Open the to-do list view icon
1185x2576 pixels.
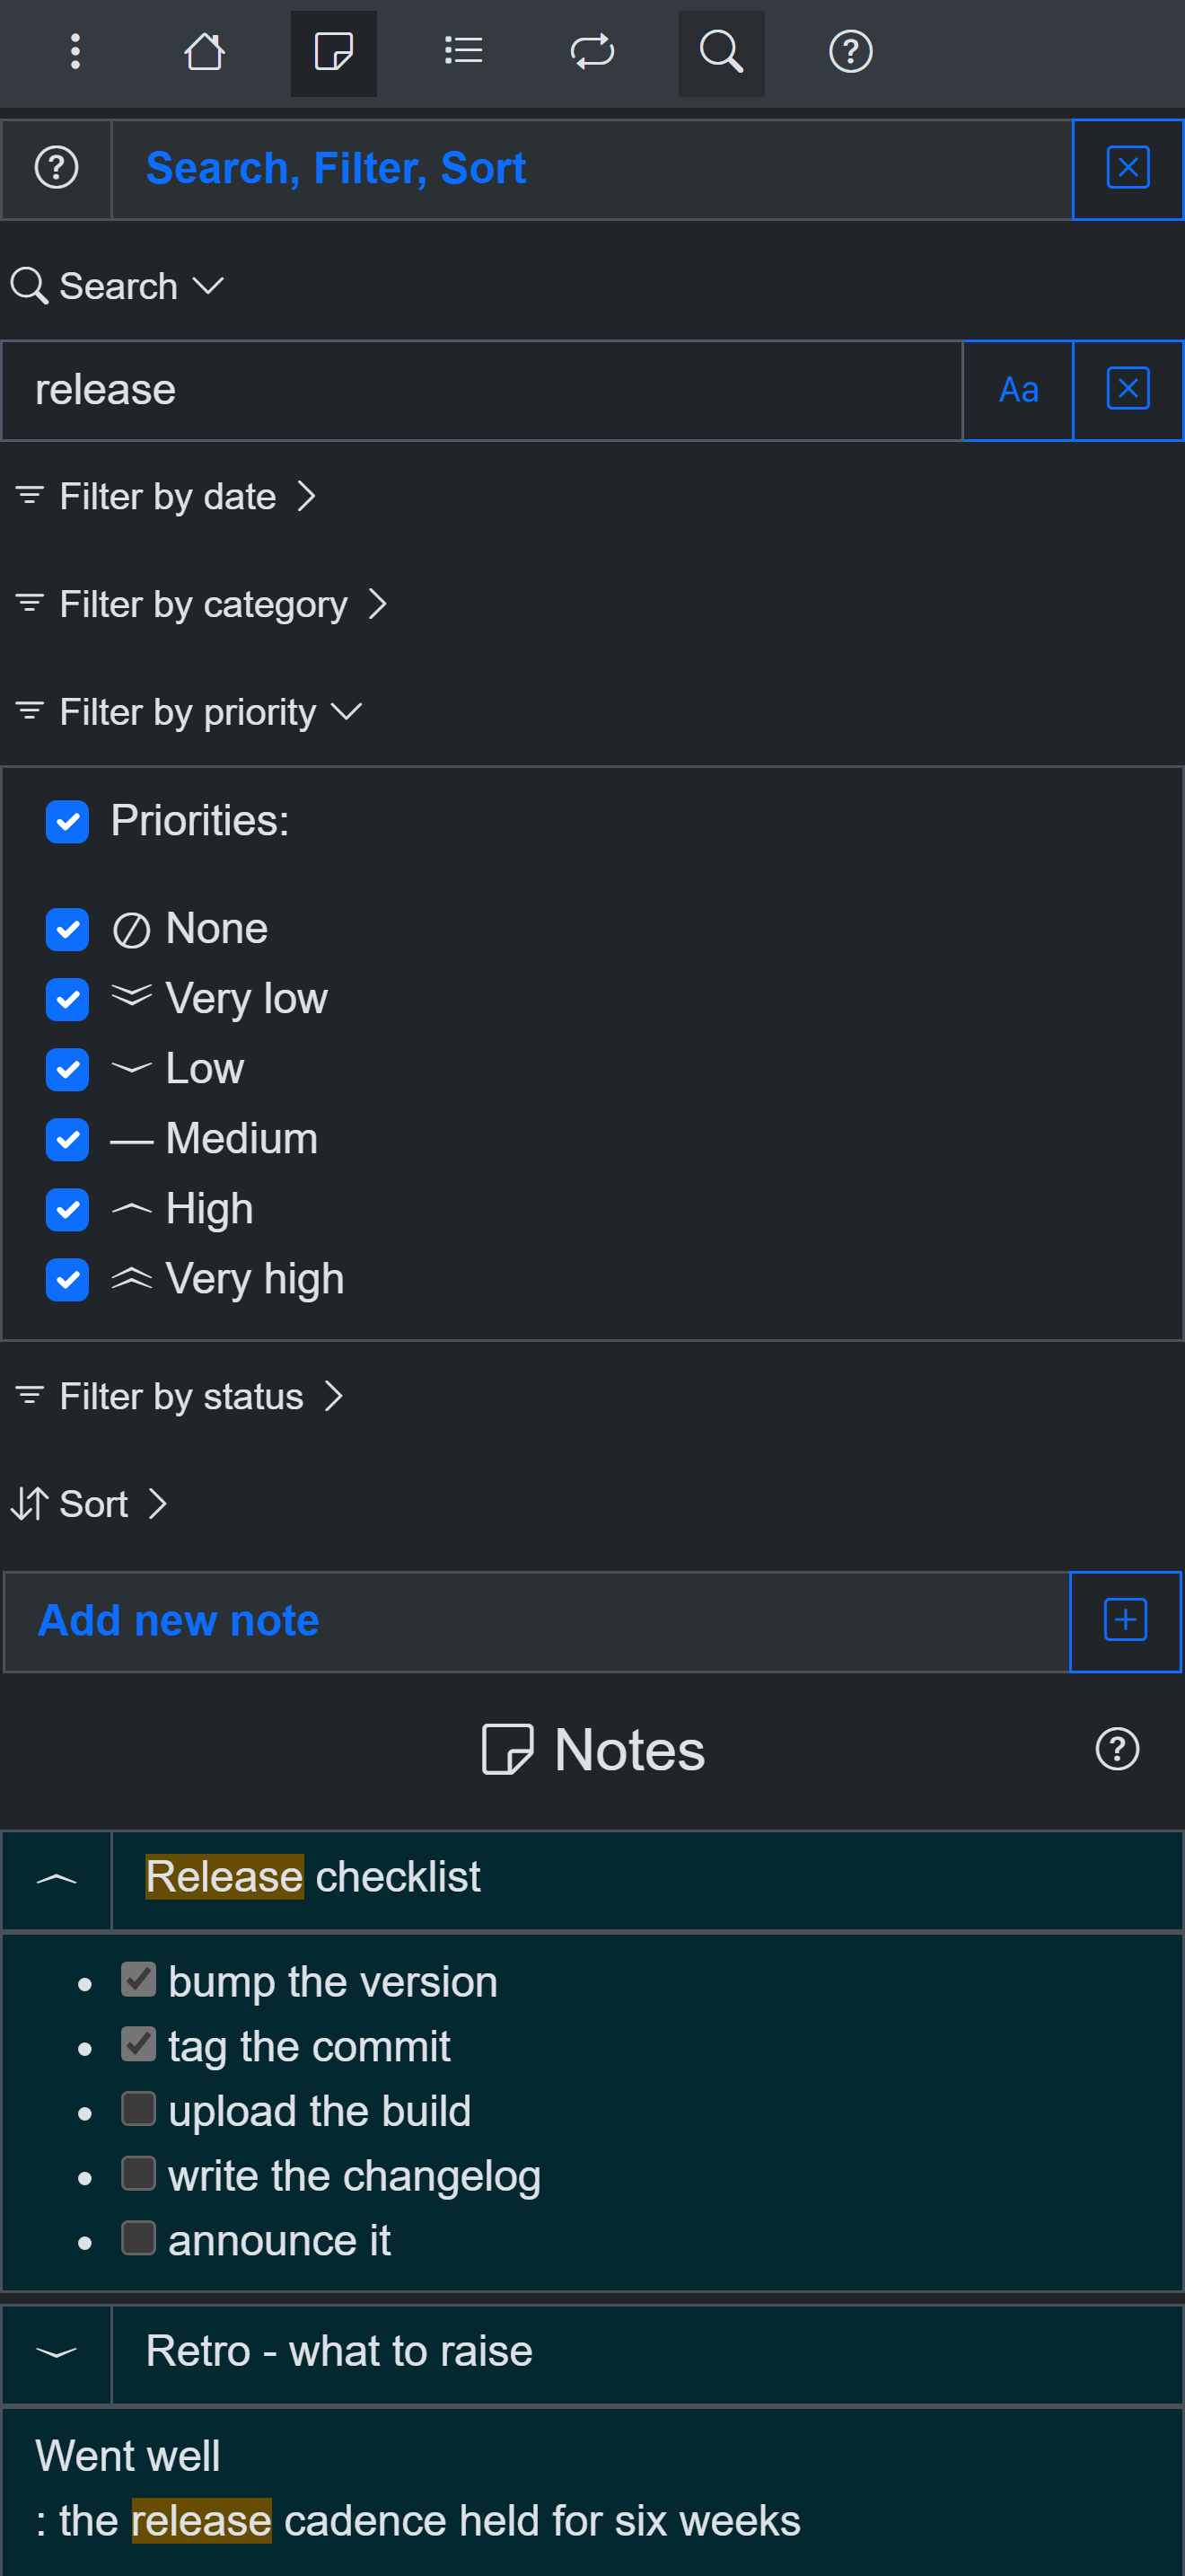click(462, 52)
